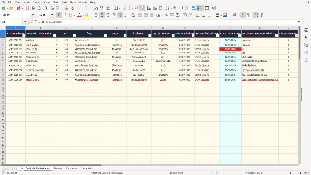Sort descending with the Z-A icon
The width and height of the screenshot is (311, 175).
137,8
